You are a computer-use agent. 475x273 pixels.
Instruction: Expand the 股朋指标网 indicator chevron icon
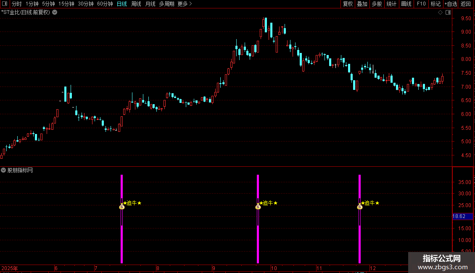coord(3,170)
